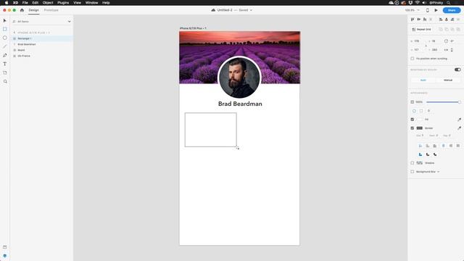Screen dimensions: 464x261
Task: Expand the All Items dropdown chevron
Action: pyautogui.click(x=70, y=22)
